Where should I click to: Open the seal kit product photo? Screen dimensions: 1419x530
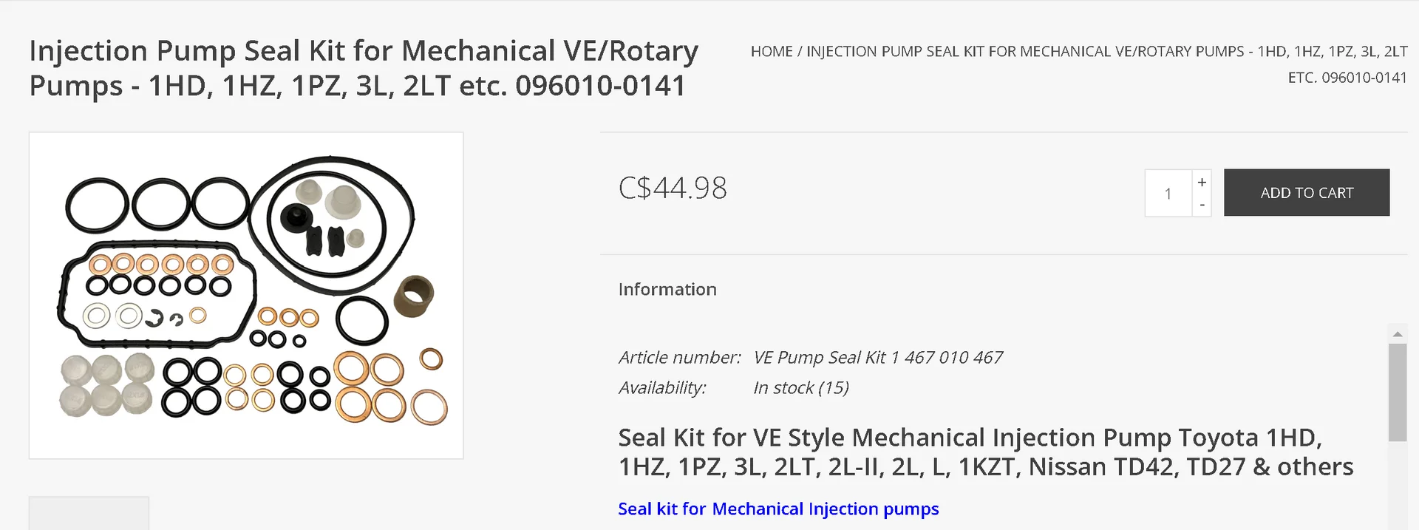246,296
